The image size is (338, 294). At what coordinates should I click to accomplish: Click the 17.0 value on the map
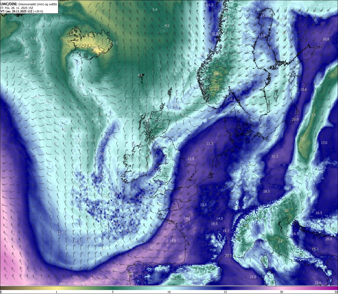324,143
